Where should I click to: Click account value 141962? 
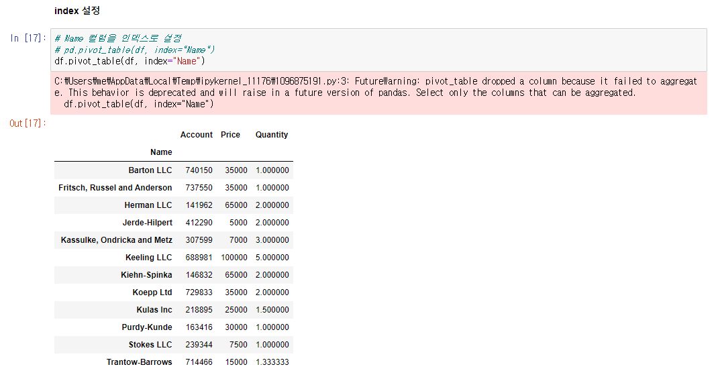click(x=199, y=205)
